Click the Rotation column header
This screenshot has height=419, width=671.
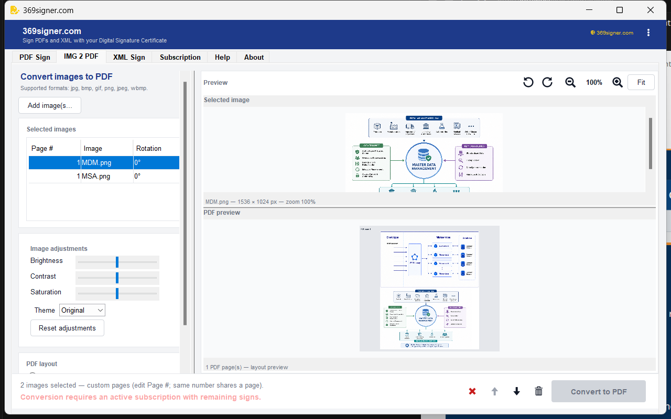click(156, 148)
